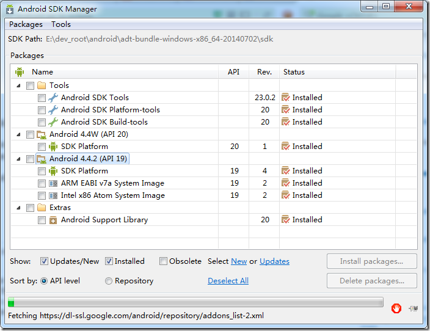Open the Tools menu
The height and width of the screenshot is (331, 430).
click(x=61, y=24)
